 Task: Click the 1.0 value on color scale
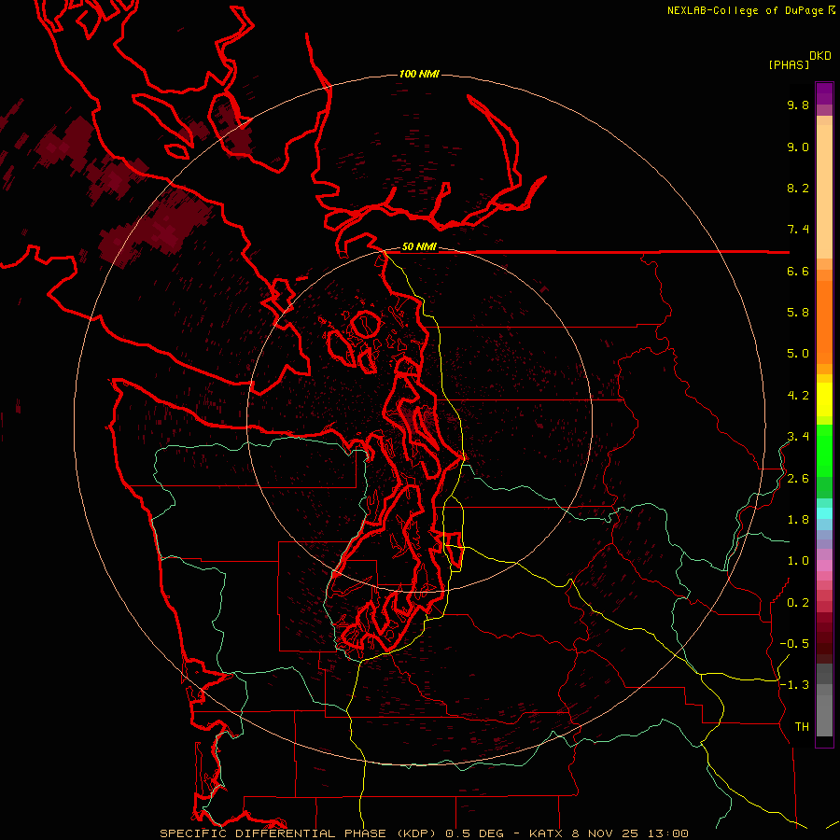(x=798, y=561)
